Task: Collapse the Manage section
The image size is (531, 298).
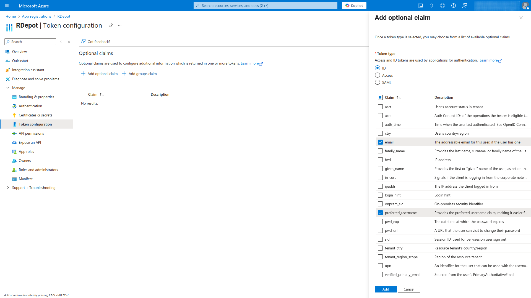Action: point(8,88)
